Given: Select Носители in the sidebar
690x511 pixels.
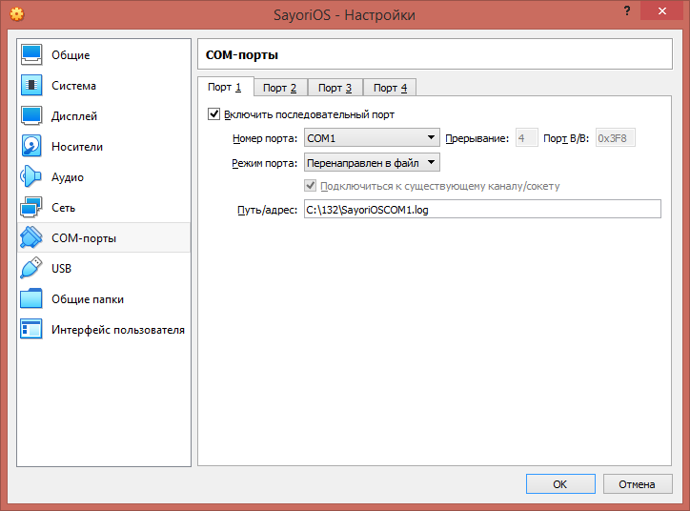Looking at the screenshot, I should click(104, 147).
